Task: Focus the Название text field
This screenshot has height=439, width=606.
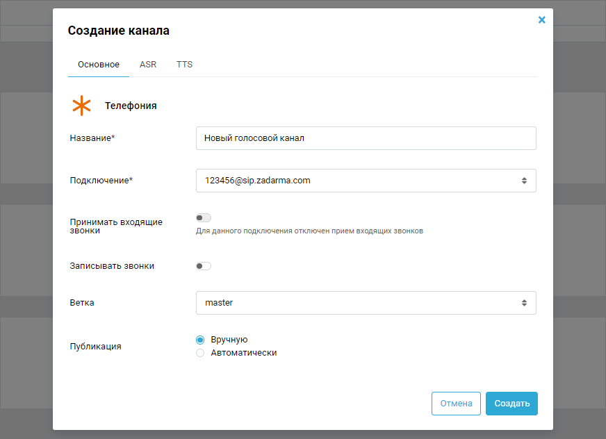Action: click(366, 138)
